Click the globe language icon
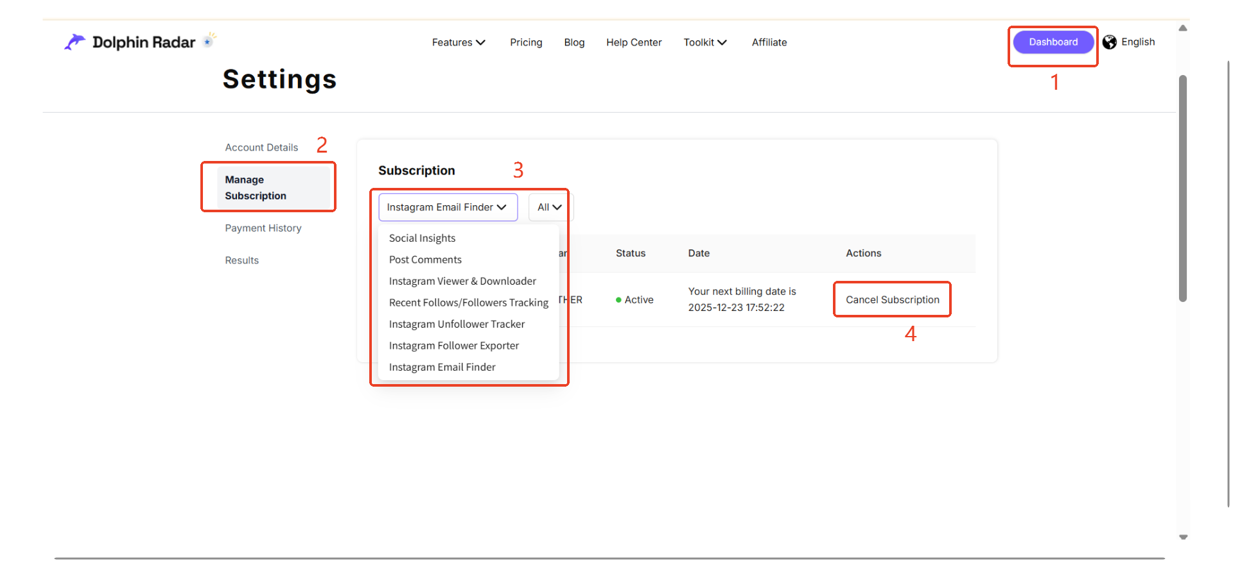 [x=1109, y=42]
